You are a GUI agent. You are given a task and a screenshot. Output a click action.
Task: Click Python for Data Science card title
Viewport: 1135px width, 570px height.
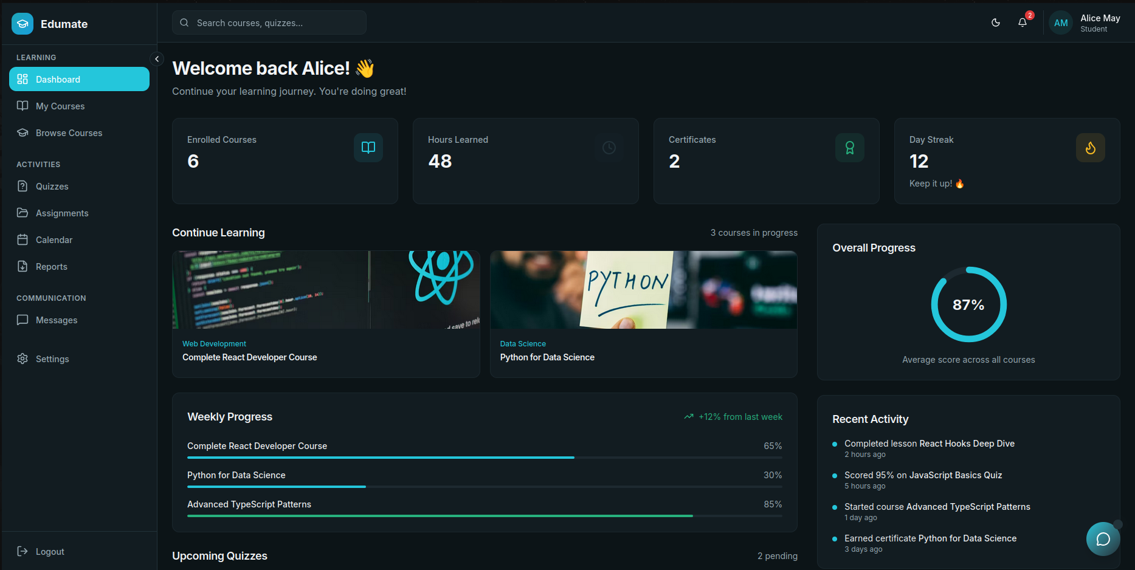[547, 357]
